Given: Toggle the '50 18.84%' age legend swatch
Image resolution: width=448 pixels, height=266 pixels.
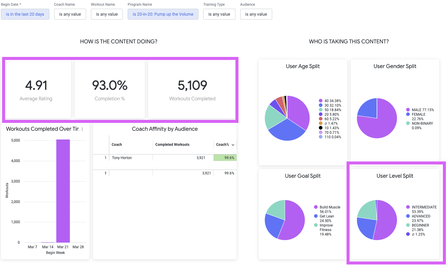Looking at the screenshot, I should [321, 110].
